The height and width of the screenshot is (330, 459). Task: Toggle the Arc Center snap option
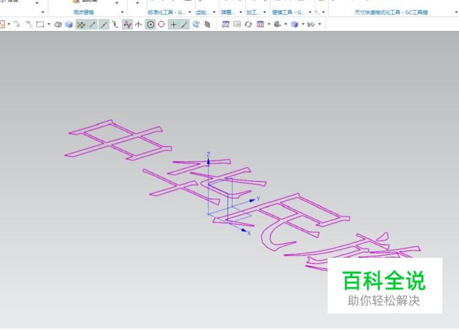[x=151, y=25]
